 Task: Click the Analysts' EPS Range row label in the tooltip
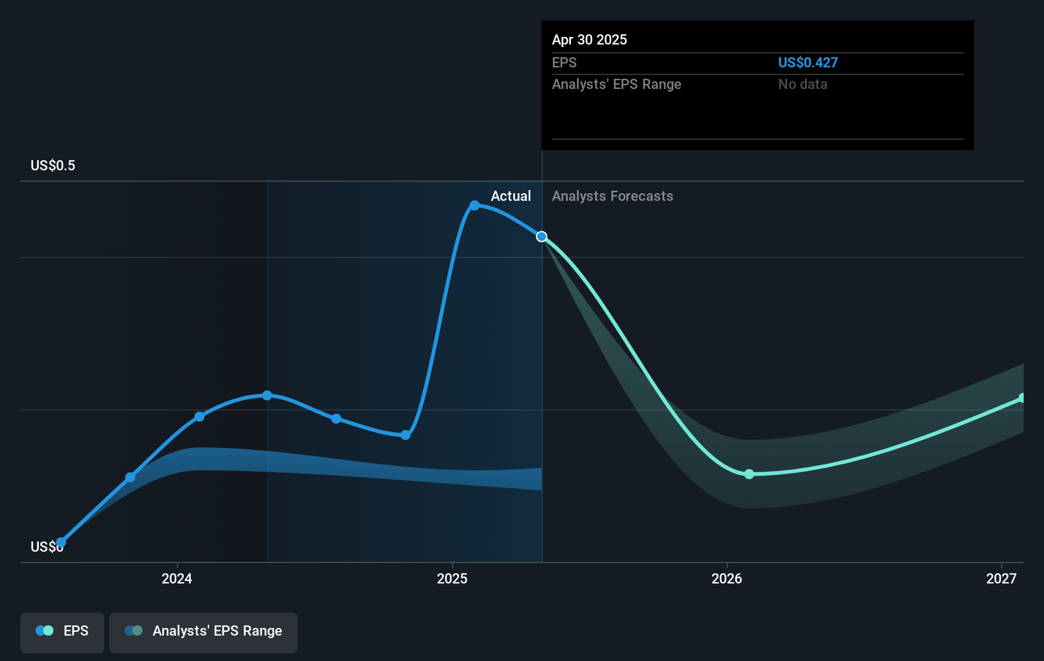[x=617, y=85]
